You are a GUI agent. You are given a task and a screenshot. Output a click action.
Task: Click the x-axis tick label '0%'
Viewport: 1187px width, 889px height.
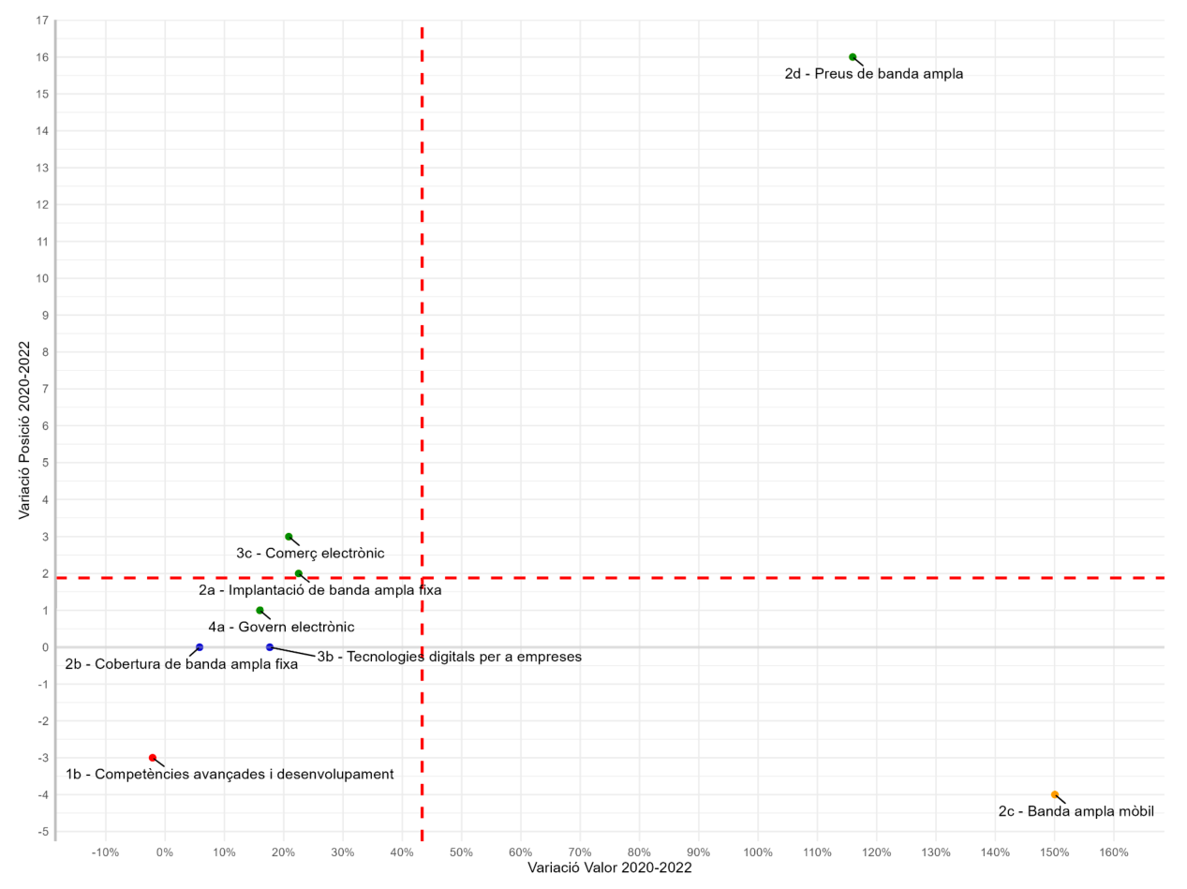tap(165, 852)
